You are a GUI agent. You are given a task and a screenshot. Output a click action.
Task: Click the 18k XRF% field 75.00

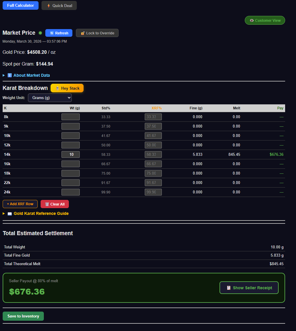pyautogui.click(x=153, y=173)
